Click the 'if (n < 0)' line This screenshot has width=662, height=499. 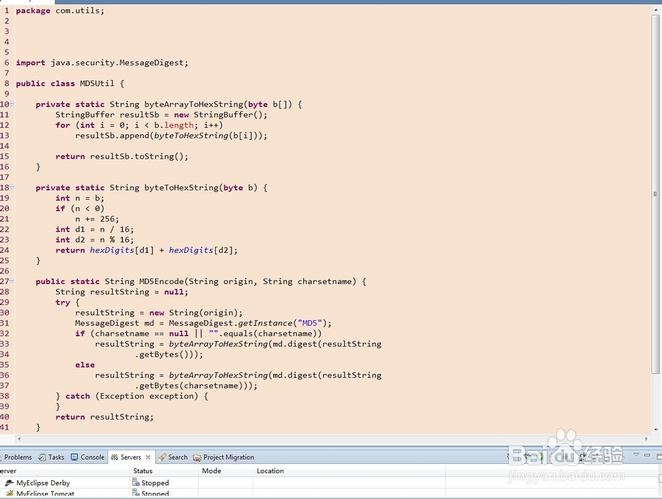[79, 208]
